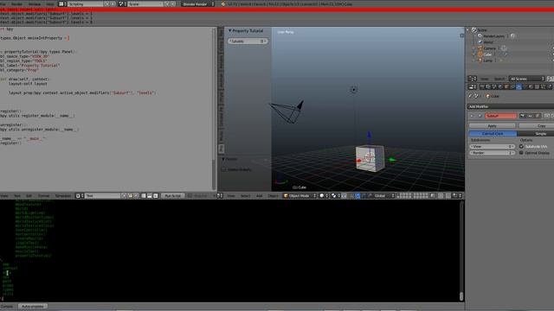Click Levels slider in Property Tutorial
Viewport: 554px width, 311px height.
click(248, 41)
